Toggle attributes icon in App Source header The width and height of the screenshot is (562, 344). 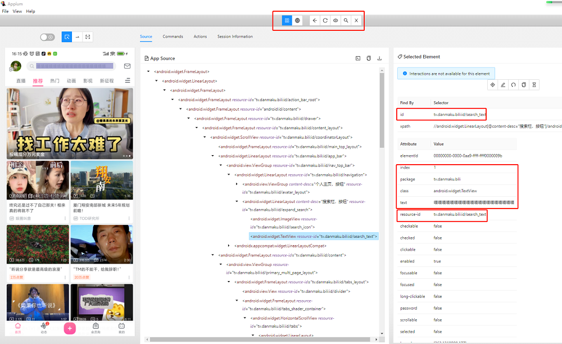click(x=357, y=58)
